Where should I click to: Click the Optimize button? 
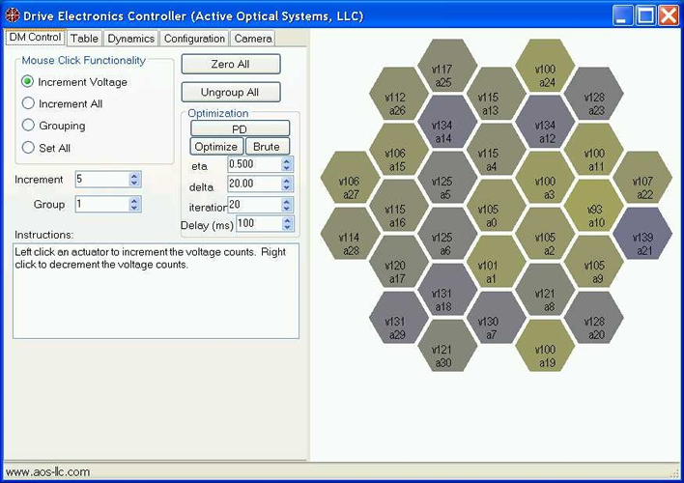[x=215, y=147]
